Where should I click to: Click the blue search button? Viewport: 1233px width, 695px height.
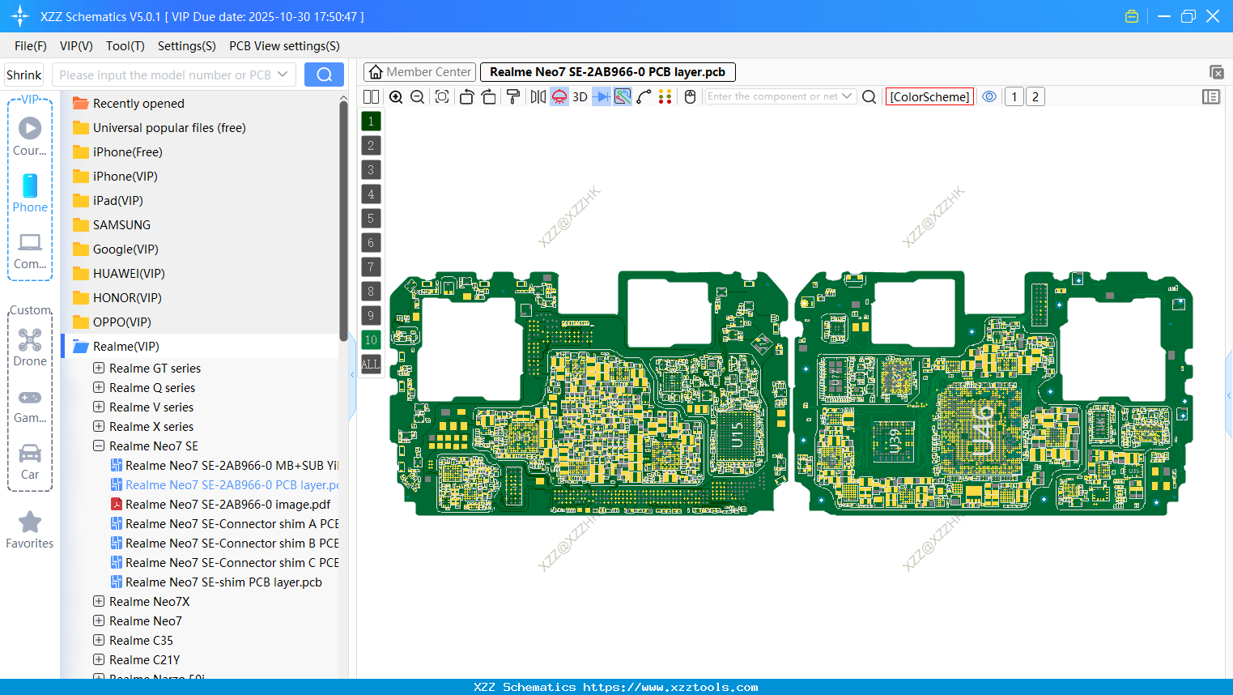(324, 75)
